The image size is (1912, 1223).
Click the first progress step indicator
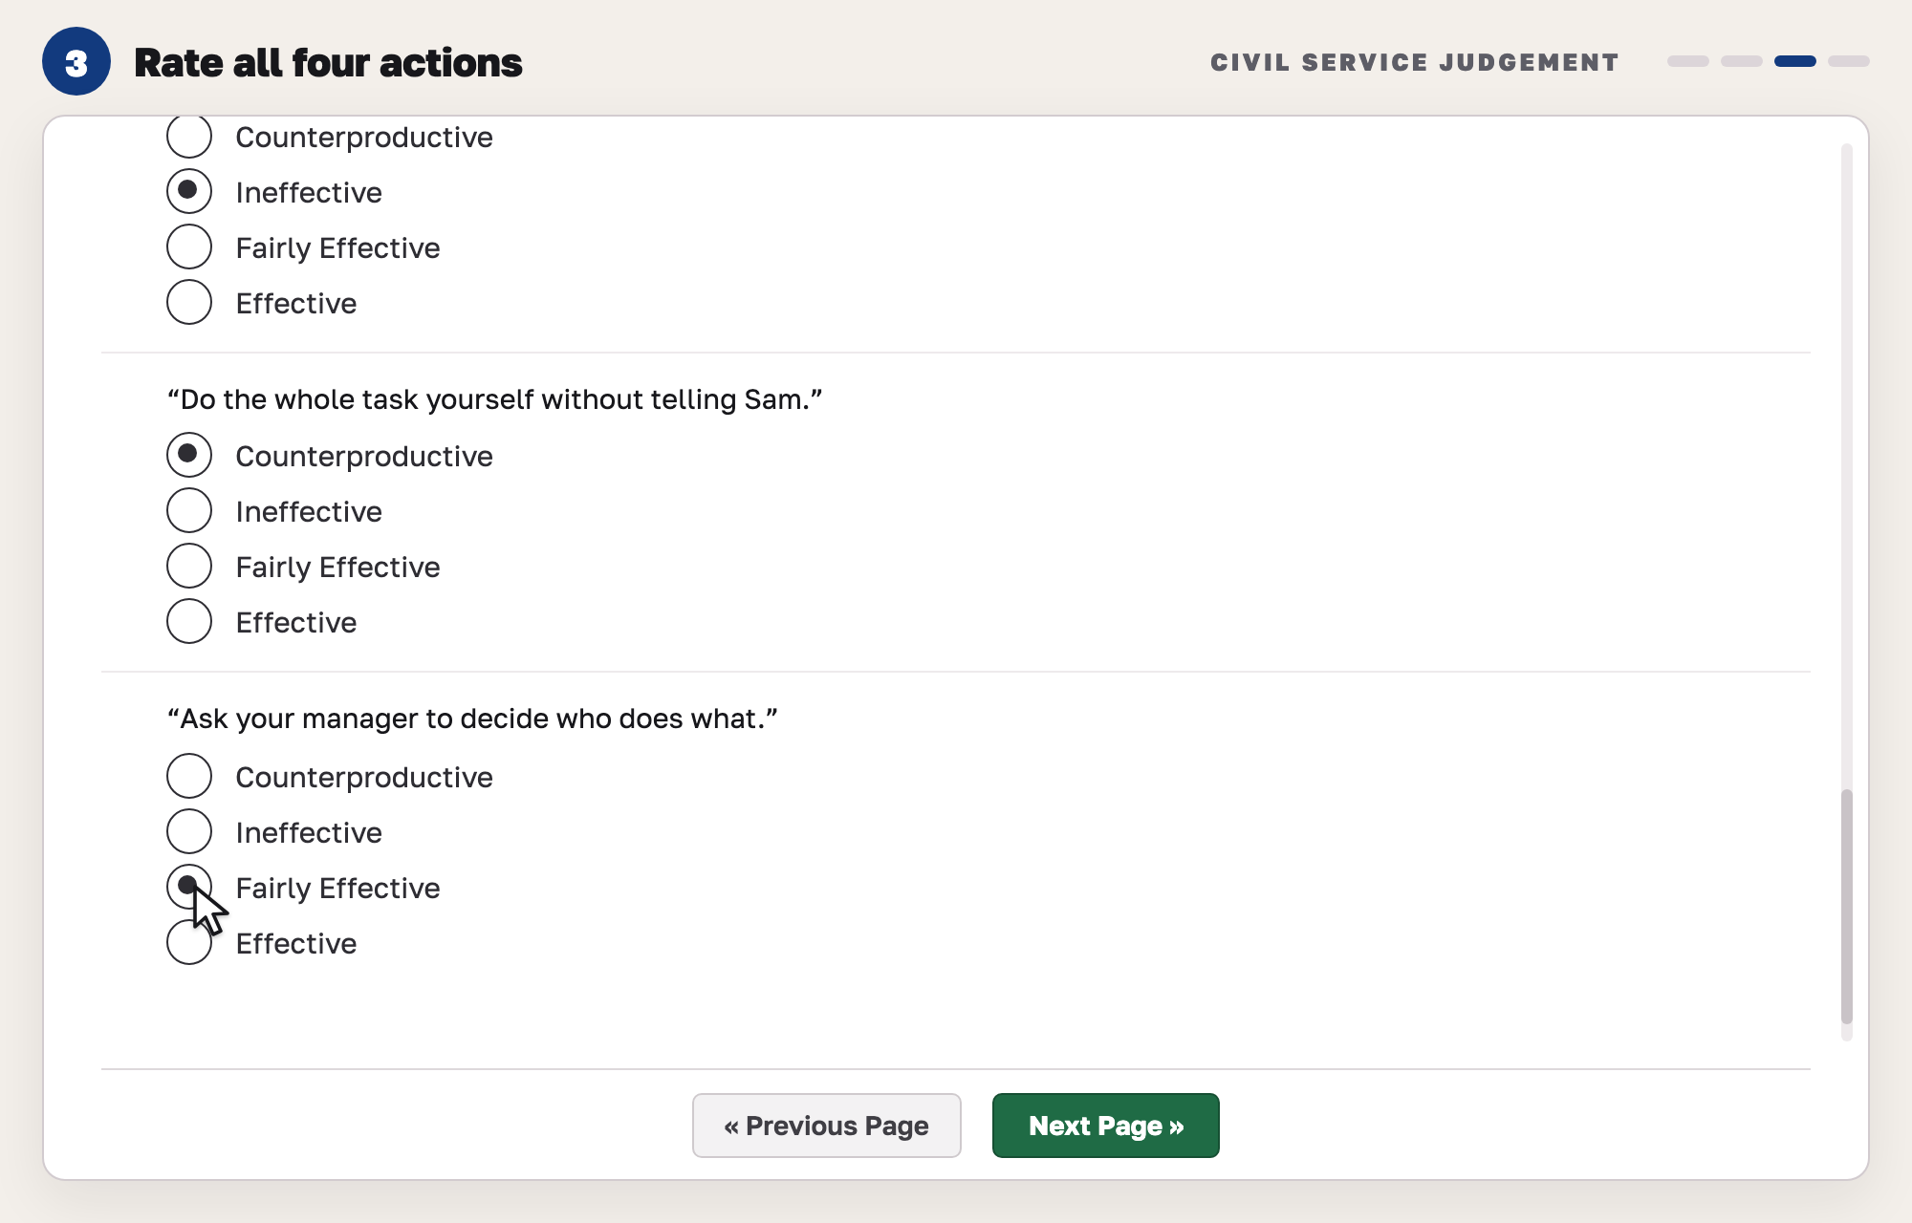tap(1688, 61)
